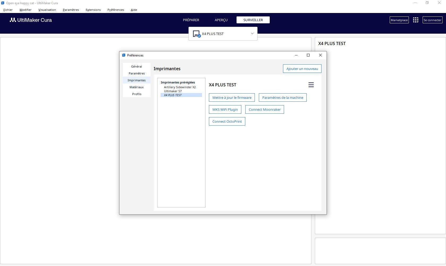Image resolution: width=446 pixels, height=266 pixels.
Task: Open the Marketplace
Action: pyautogui.click(x=399, y=20)
